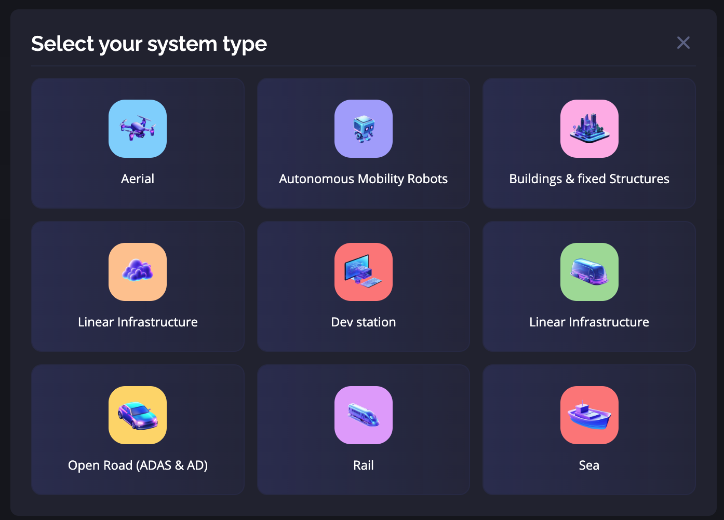The height and width of the screenshot is (520, 724).
Task: Choose the Autonomous Mobility Robots robot icon
Action: click(x=364, y=129)
